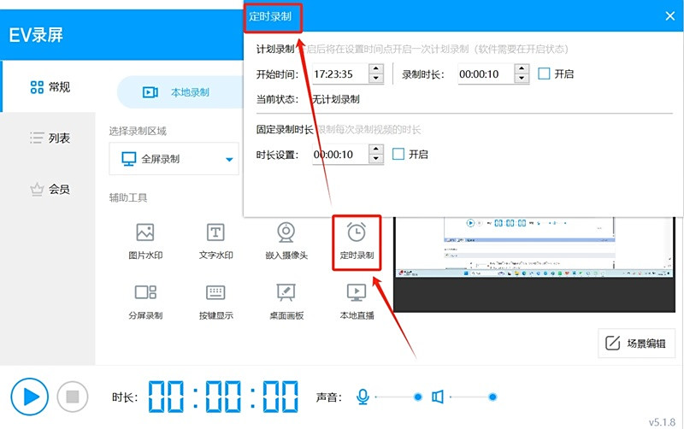The width and height of the screenshot is (684, 429).
Task: Click the 当前状态 value 无计划录制
Action: pyautogui.click(x=336, y=99)
